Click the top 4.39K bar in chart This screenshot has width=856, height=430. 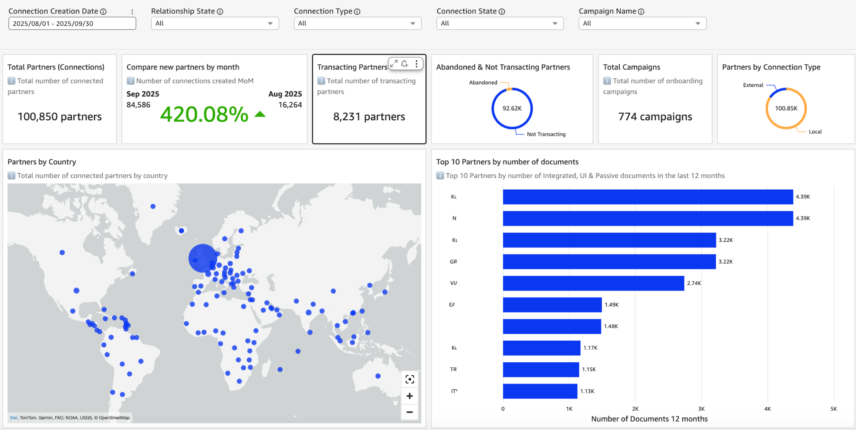tap(647, 197)
